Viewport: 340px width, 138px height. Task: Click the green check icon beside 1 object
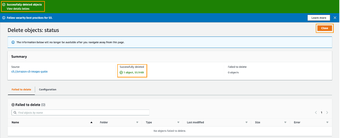point(121,73)
